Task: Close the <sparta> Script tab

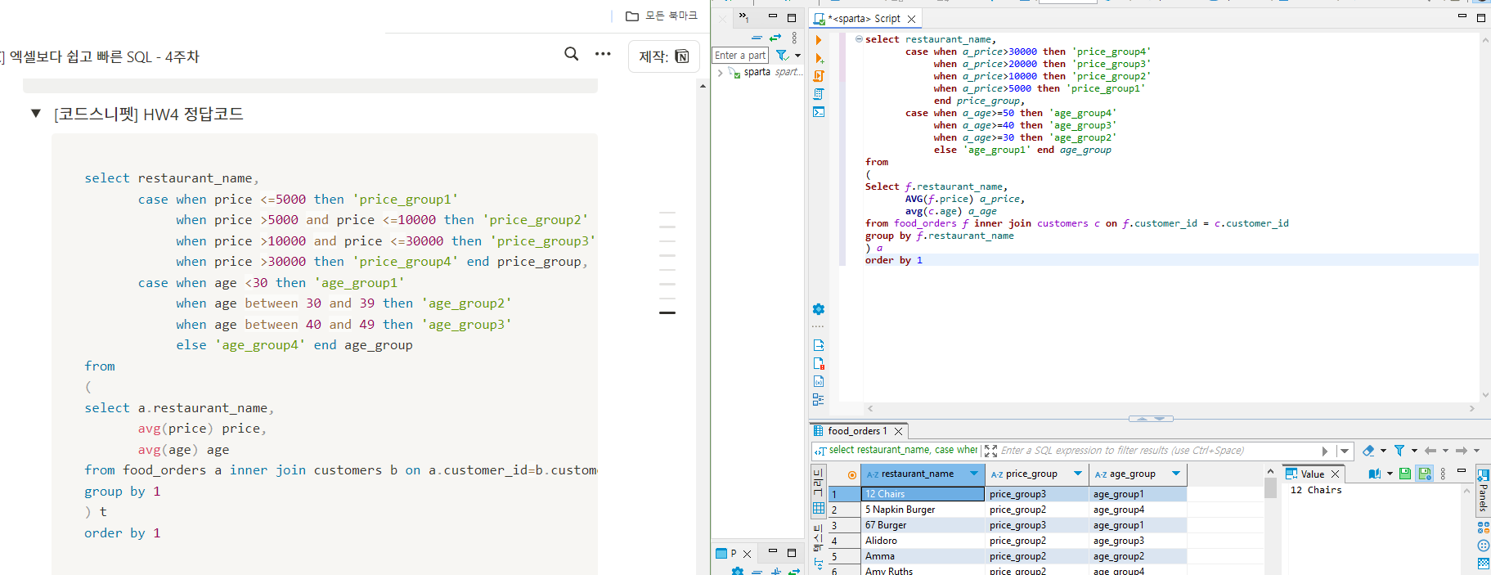Action: tap(912, 19)
